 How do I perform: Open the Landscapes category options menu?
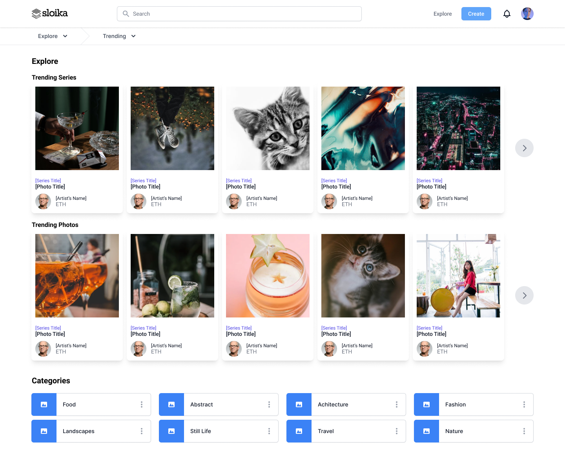[142, 431]
